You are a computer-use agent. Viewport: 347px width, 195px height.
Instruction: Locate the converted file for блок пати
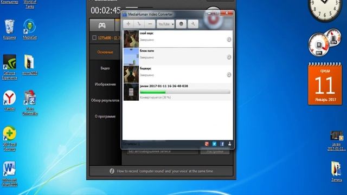229,57
